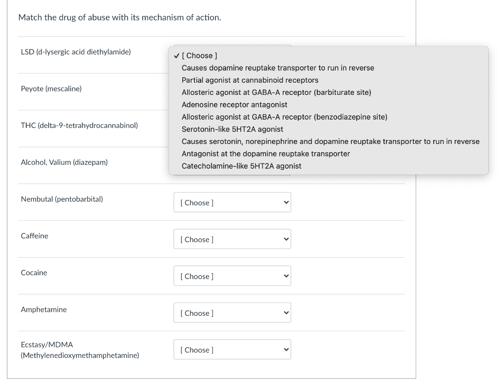Screen dimensions: 499x391
Task: Click the question prompt 'Match the drug of abuse'
Action: 119,18
